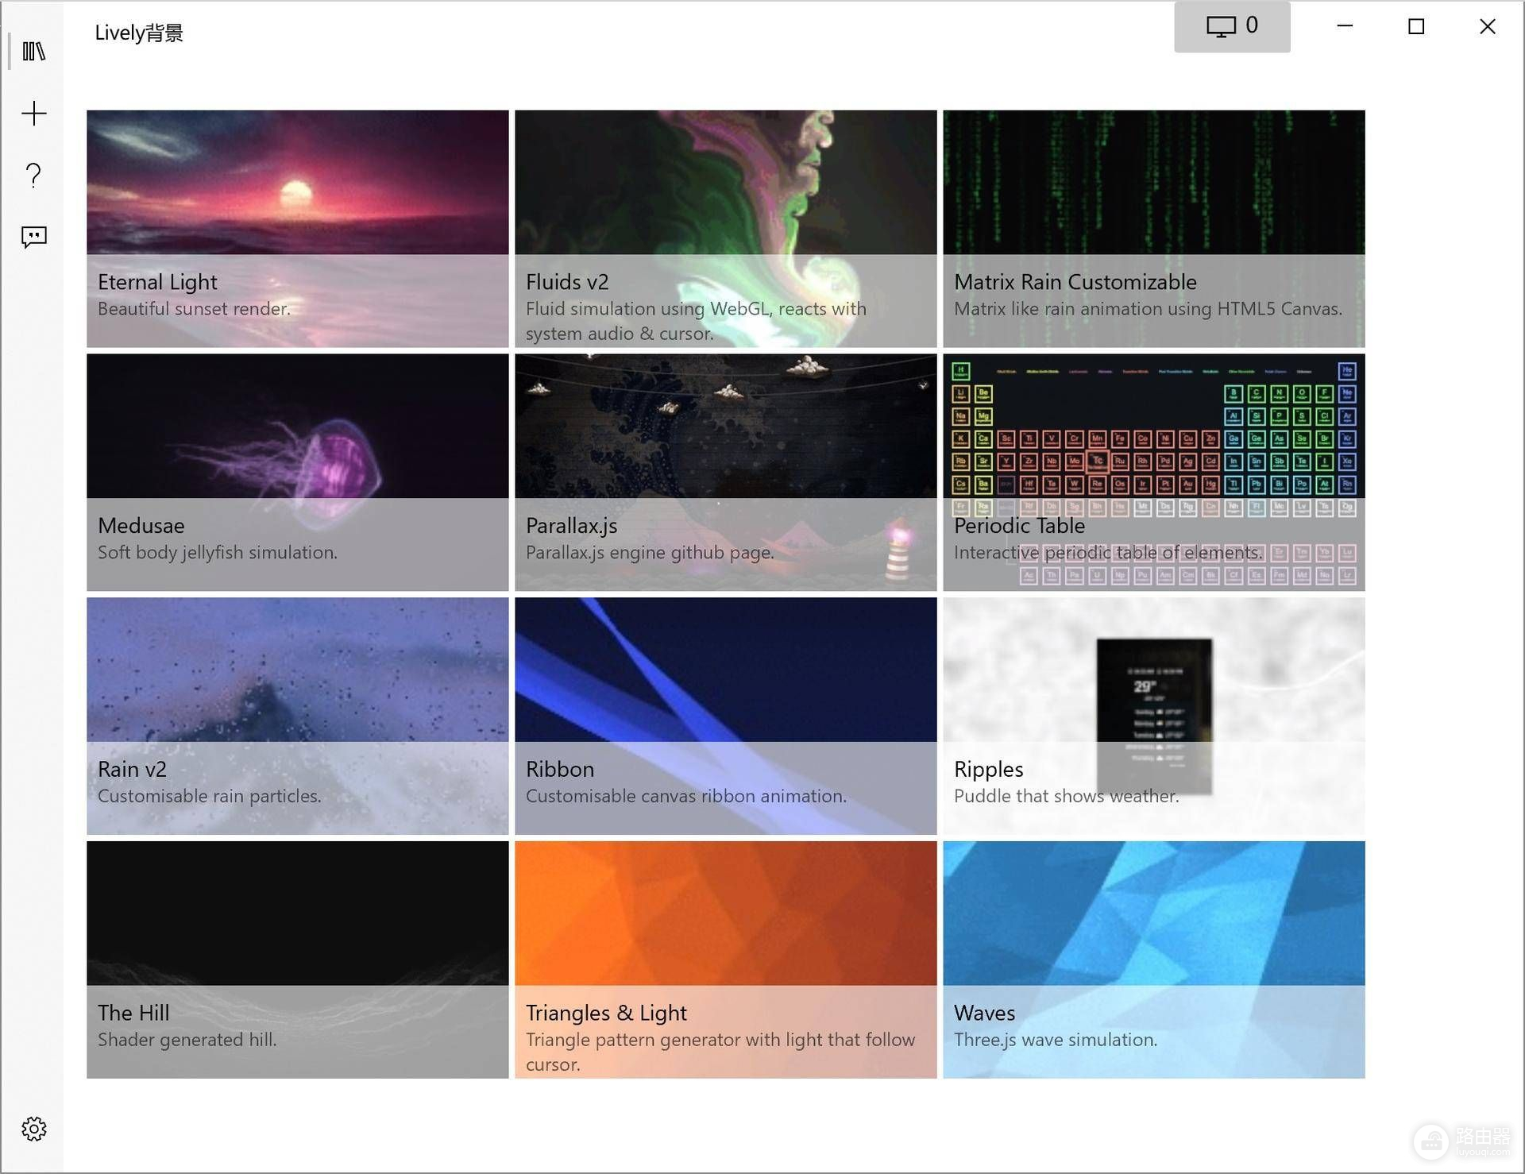Open the Help question mark icon
Screen dimensions: 1525x1174
click(33, 175)
